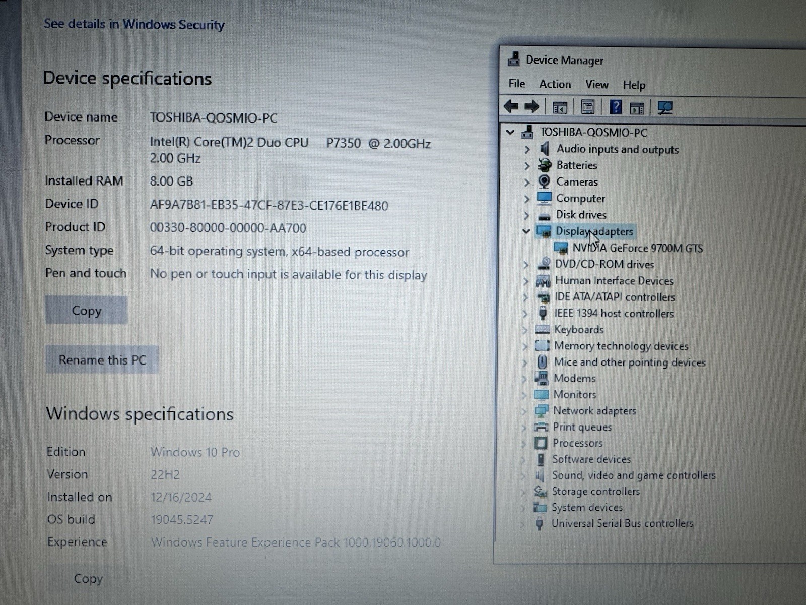
Task: Expand Audio inputs and outputs category
Action: (527, 149)
